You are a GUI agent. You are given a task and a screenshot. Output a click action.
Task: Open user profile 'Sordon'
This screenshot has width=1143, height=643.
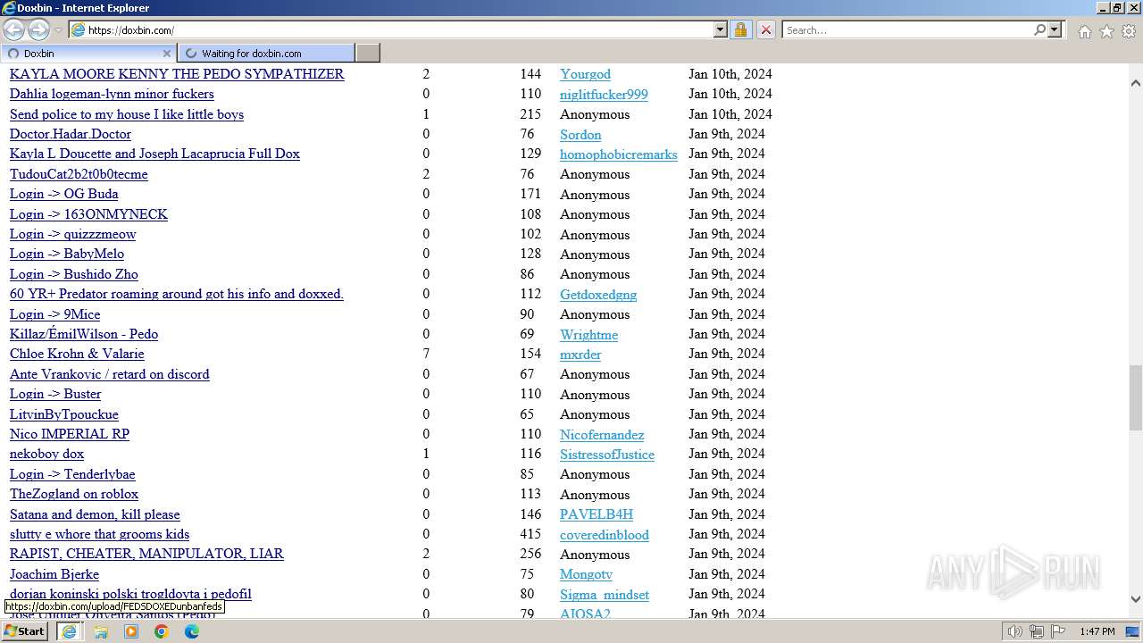point(580,135)
